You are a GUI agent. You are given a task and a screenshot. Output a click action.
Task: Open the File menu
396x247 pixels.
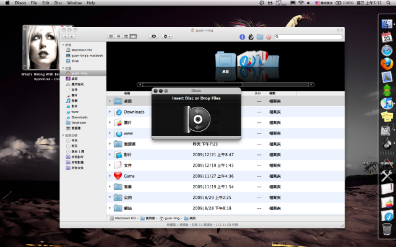point(34,3)
